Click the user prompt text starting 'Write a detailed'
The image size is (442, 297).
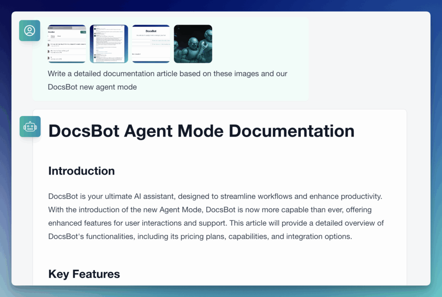167,74
